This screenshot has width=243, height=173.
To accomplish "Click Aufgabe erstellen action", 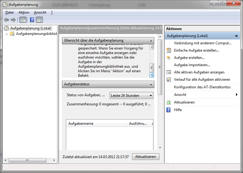I will tap(189, 58).
